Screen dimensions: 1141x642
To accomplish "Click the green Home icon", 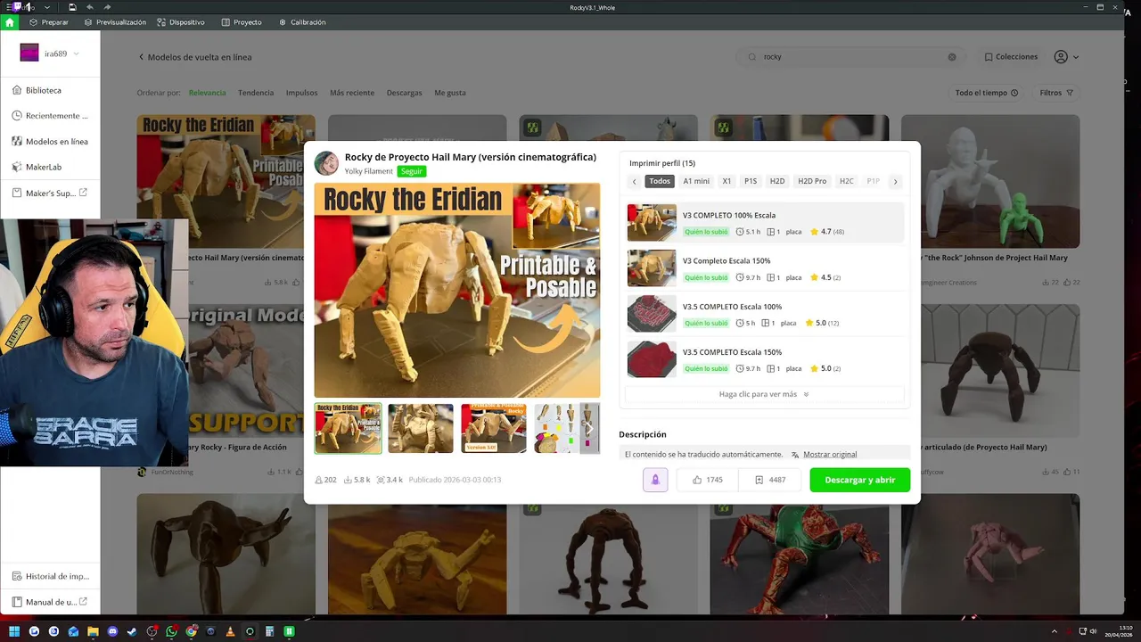I will 10,22.
